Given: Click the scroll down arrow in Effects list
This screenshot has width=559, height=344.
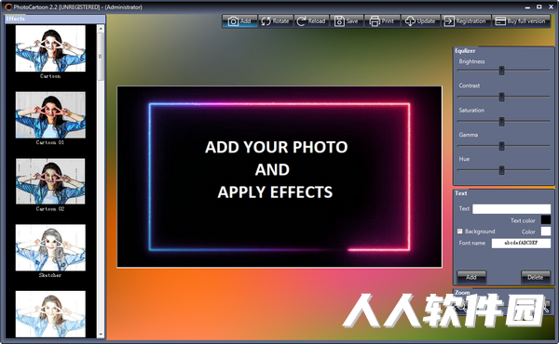Looking at the screenshot, I should (x=101, y=334).
